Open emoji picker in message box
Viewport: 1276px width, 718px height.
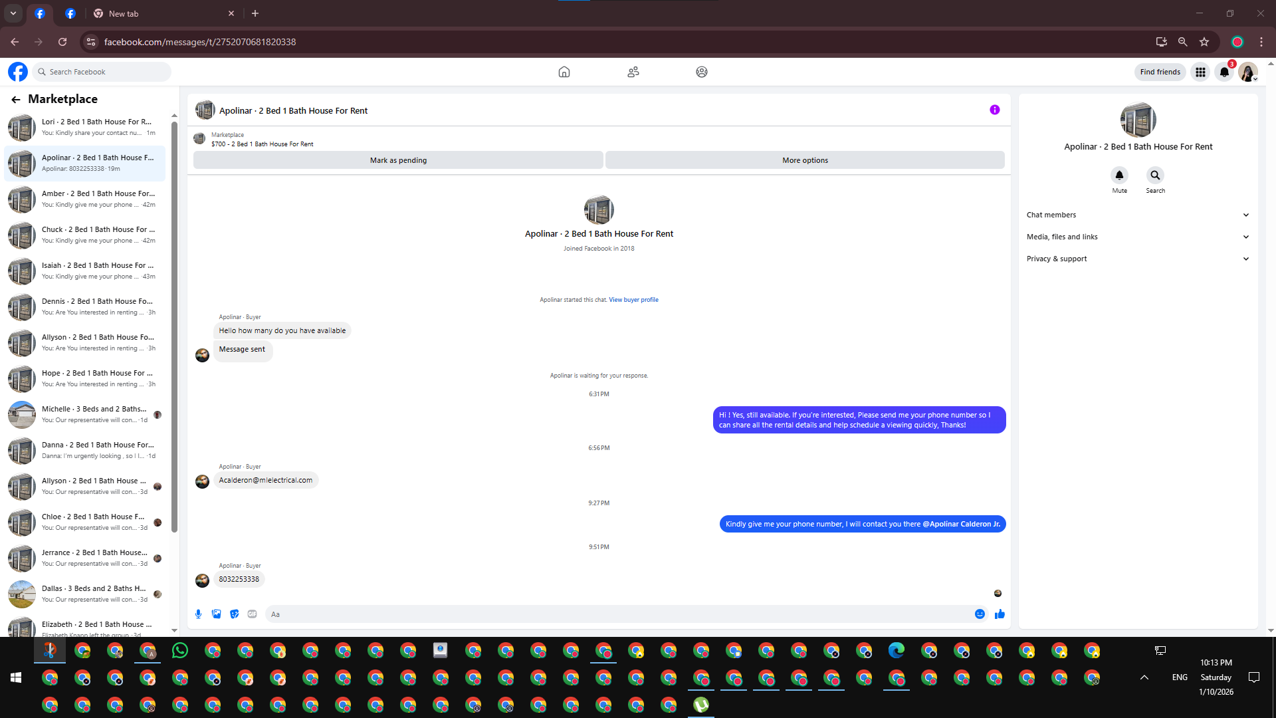tap(980, 614)
